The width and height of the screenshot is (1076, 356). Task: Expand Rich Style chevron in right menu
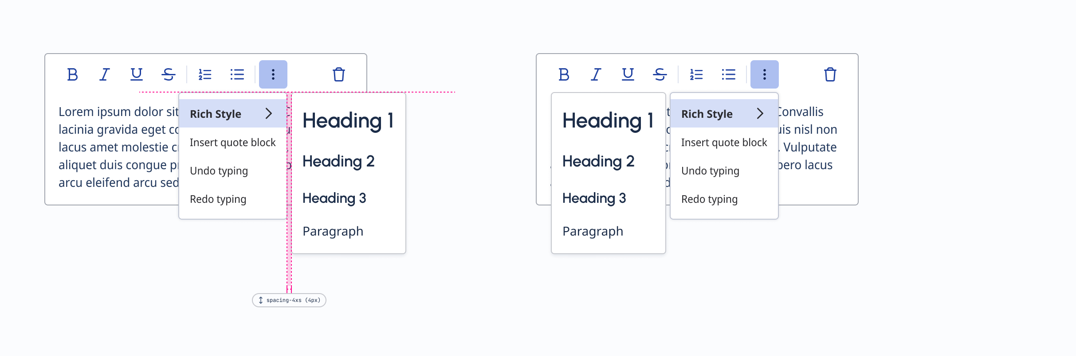[x=760, y=114]
